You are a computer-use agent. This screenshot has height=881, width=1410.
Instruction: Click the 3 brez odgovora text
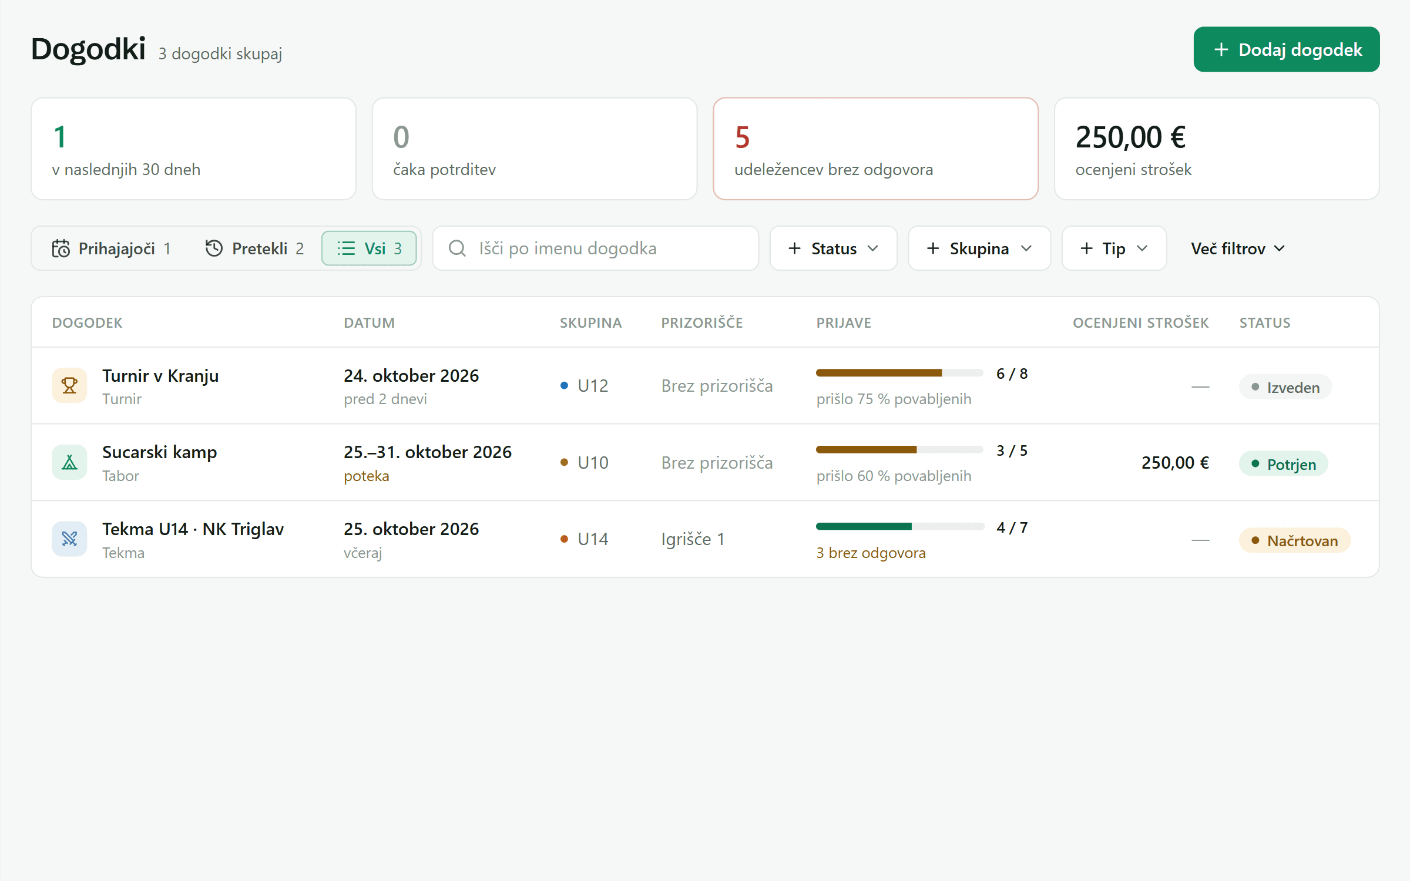pyautogui.click(x=871, y=553)
